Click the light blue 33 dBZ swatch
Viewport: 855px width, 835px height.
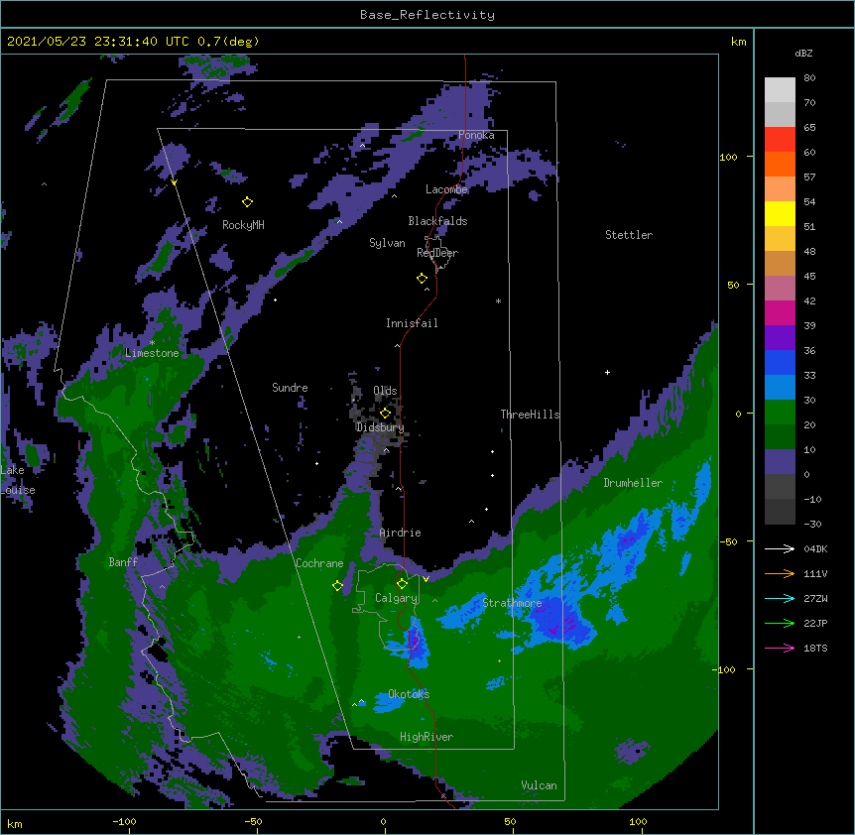click(780, 388)
